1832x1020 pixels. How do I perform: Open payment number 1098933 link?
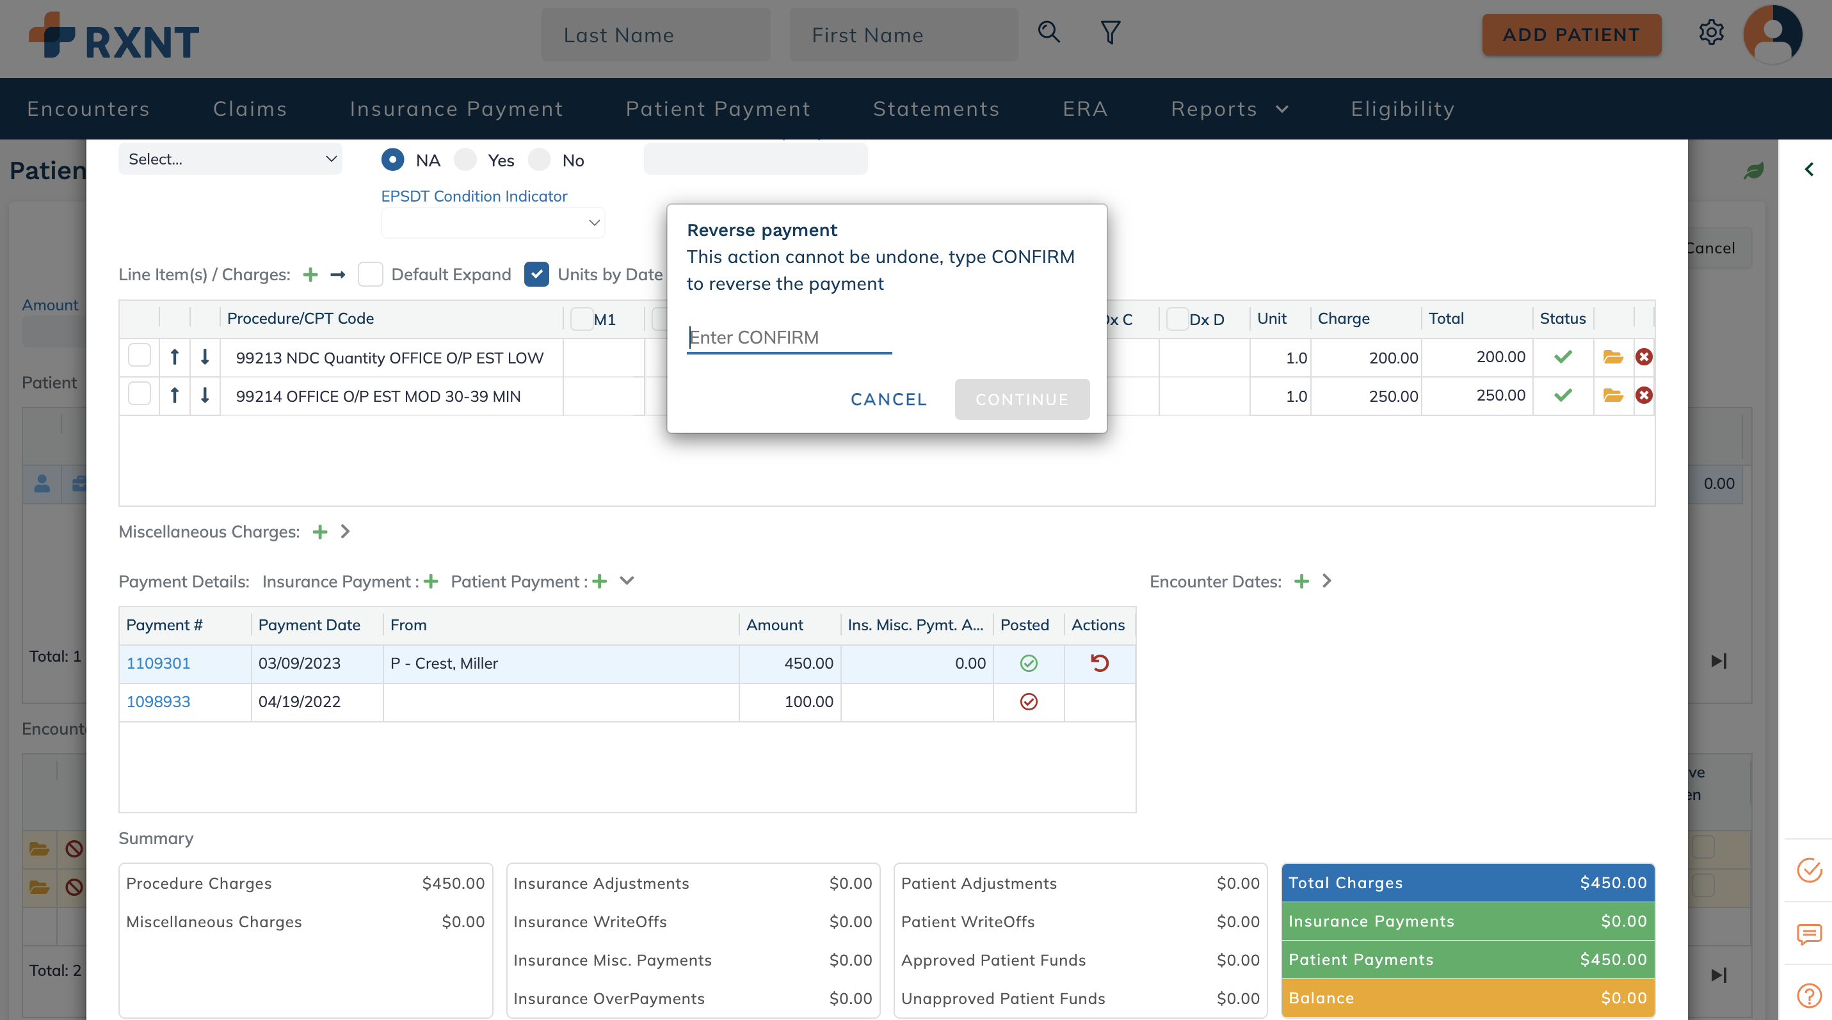point(158,701)
